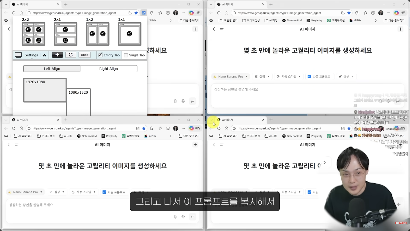This screenshot has height=231, width=410.
Task: Open tab actions chevron in the upper-left window
Action: pos(6,4)
